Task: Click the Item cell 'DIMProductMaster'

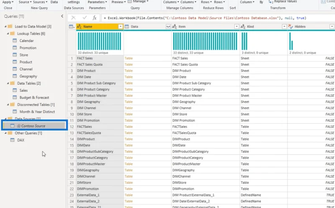Action: (x=206, y=164)
